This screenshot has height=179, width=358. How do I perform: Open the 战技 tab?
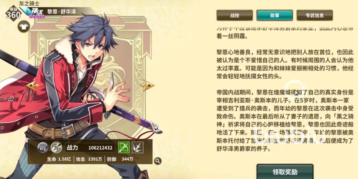[235, 15]
